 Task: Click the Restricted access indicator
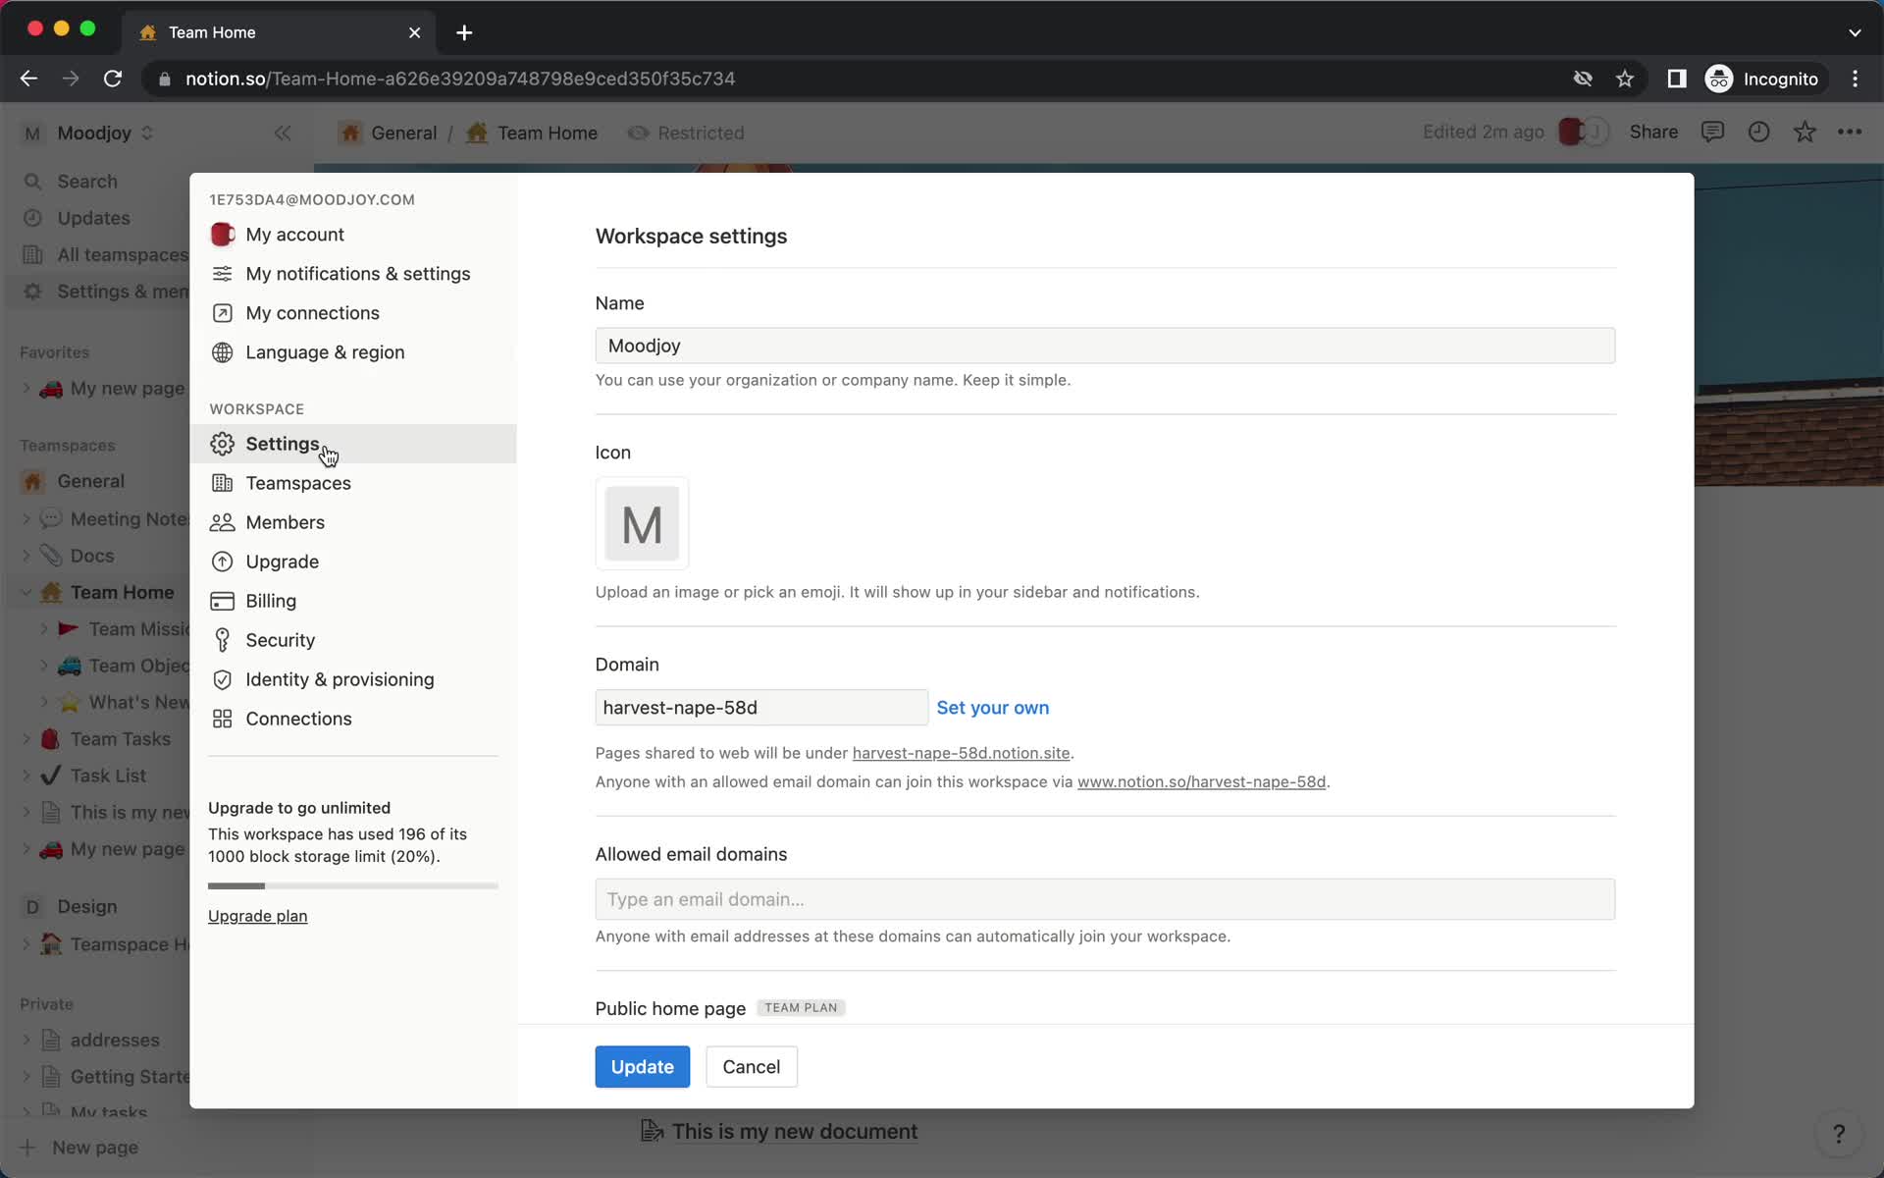click(686, 133)
